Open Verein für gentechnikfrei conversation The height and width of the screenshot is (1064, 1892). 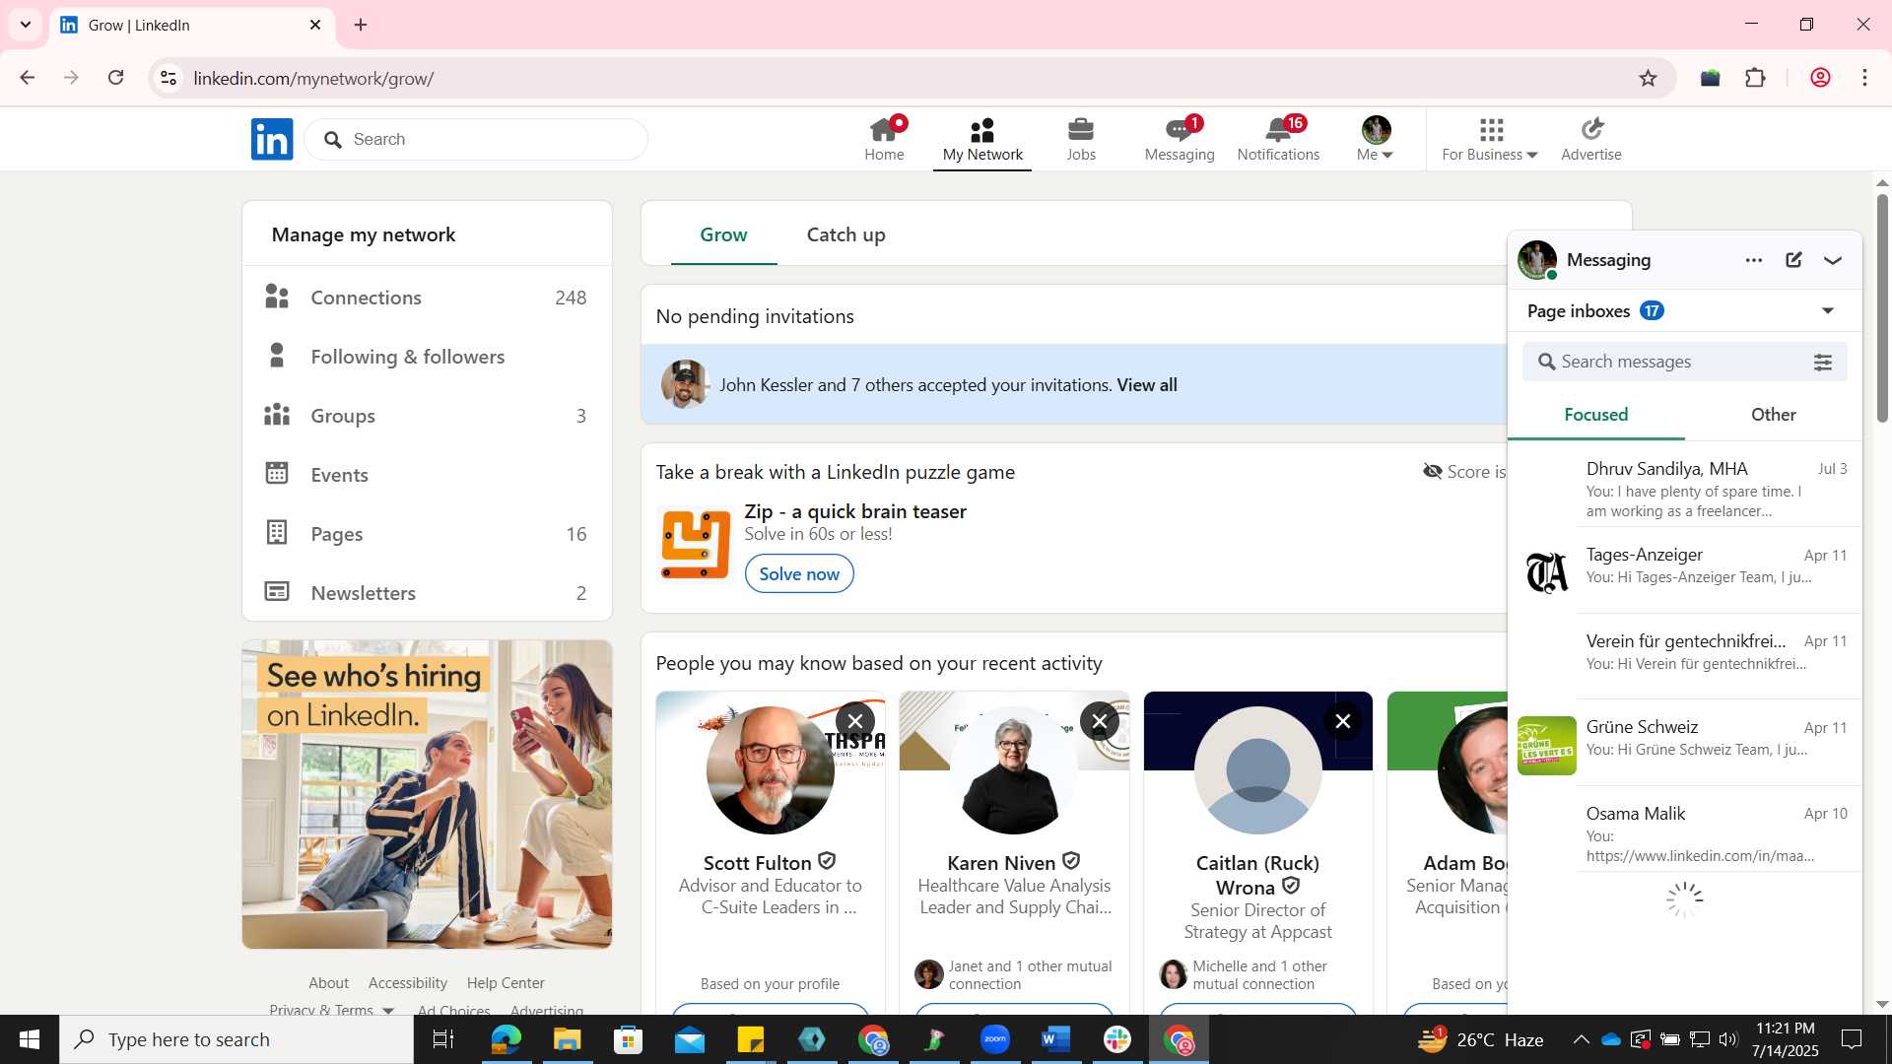pyautogui.click(x=1685, y=656)
